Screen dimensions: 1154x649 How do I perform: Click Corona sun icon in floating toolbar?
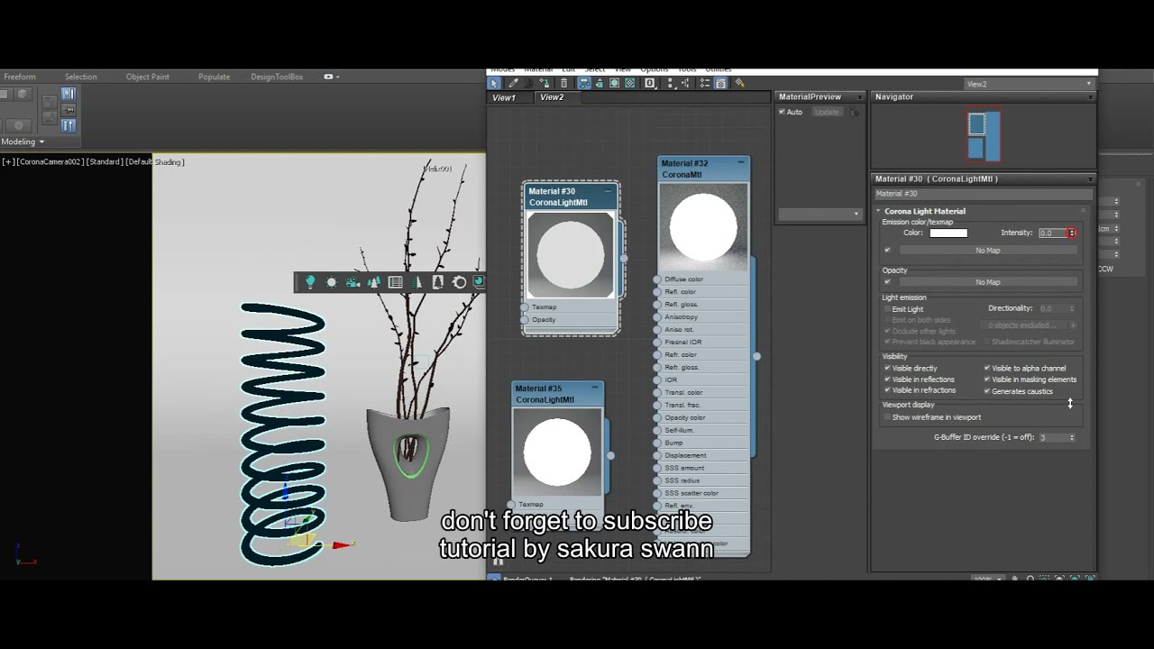pyautogui.click(x=331, y=282)
